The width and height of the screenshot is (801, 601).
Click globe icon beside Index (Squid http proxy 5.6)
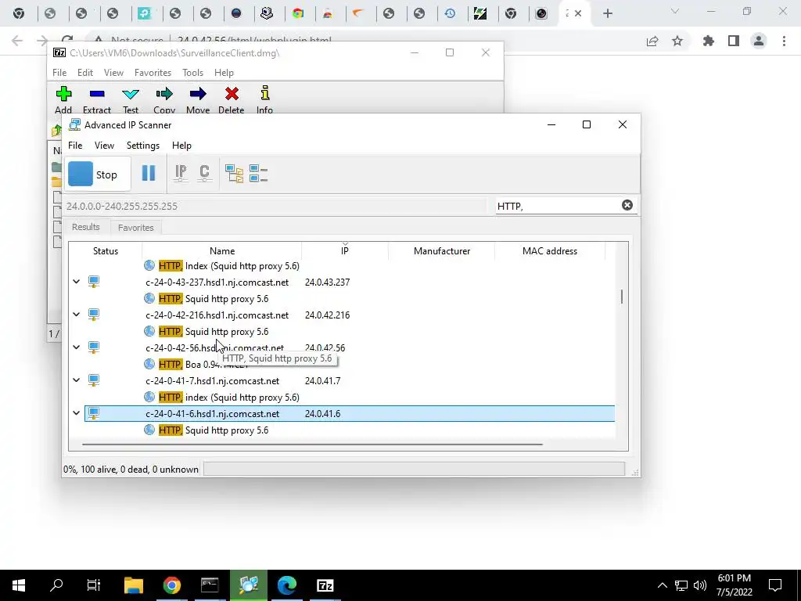pyautogui.click(x=149, y=265)
